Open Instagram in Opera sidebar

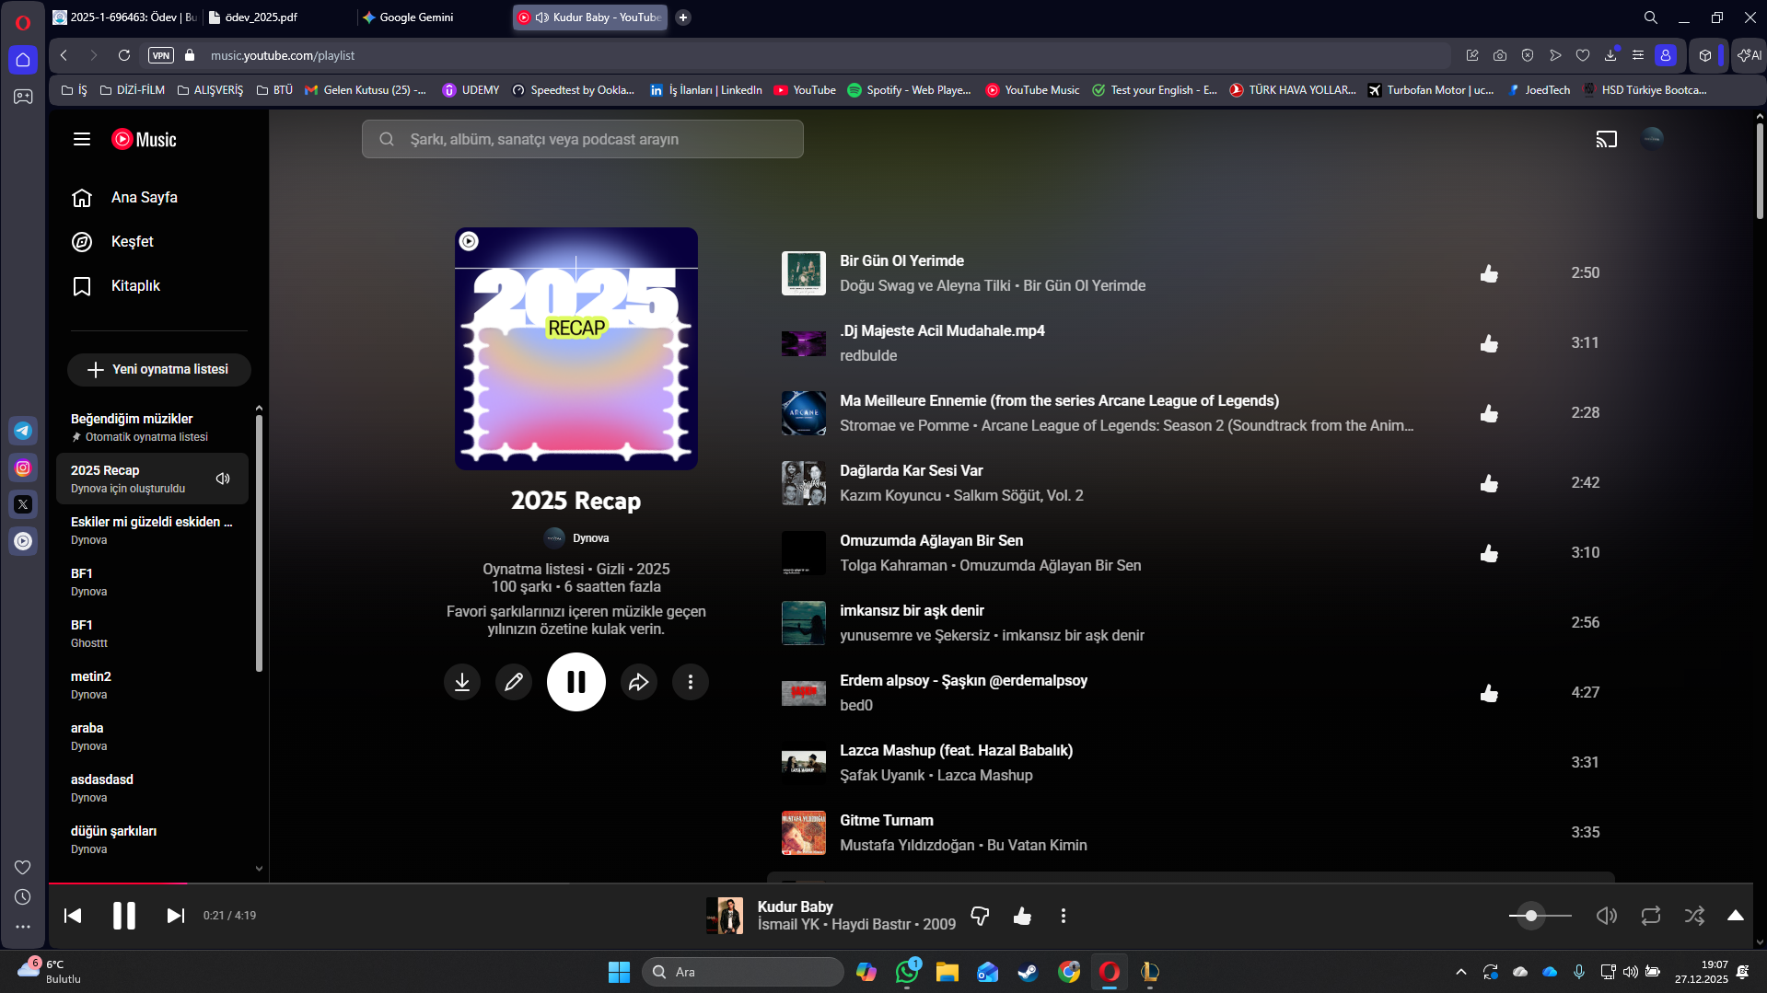tap(23, 468)
